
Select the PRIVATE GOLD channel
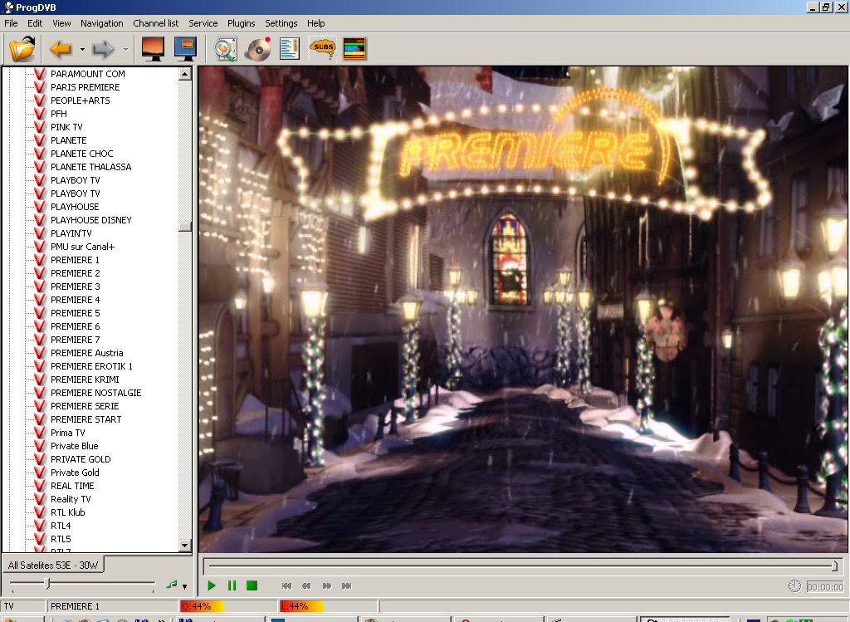81,458
